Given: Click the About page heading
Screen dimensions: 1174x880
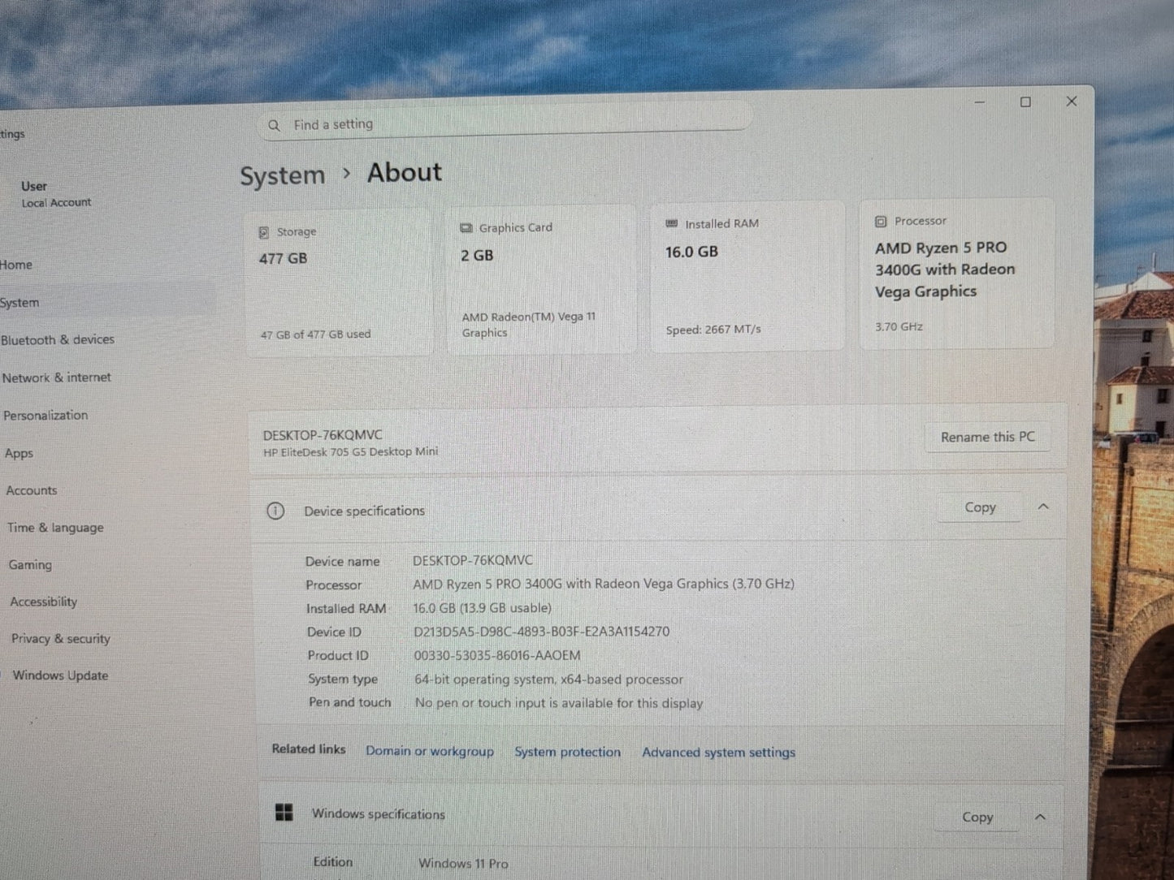Looking at the screenshot, I should coord(405,173).
